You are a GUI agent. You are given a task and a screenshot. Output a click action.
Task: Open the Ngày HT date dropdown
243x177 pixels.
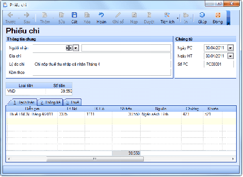(x=230, y=56)
